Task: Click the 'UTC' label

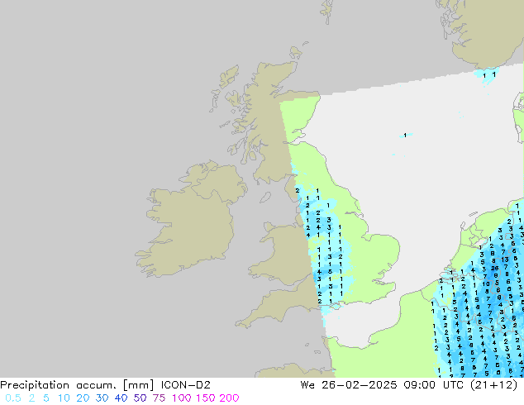Action: pos(453,385)
